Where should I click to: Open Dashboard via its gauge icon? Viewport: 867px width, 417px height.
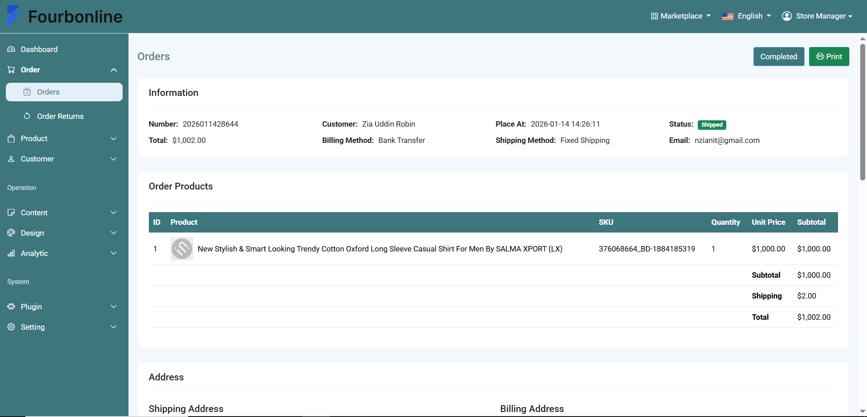click(x=11, y=49)
